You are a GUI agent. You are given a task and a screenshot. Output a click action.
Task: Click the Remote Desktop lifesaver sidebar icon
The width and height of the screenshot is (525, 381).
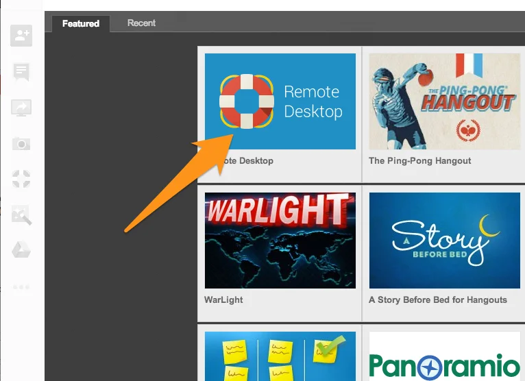pos(21,179)
